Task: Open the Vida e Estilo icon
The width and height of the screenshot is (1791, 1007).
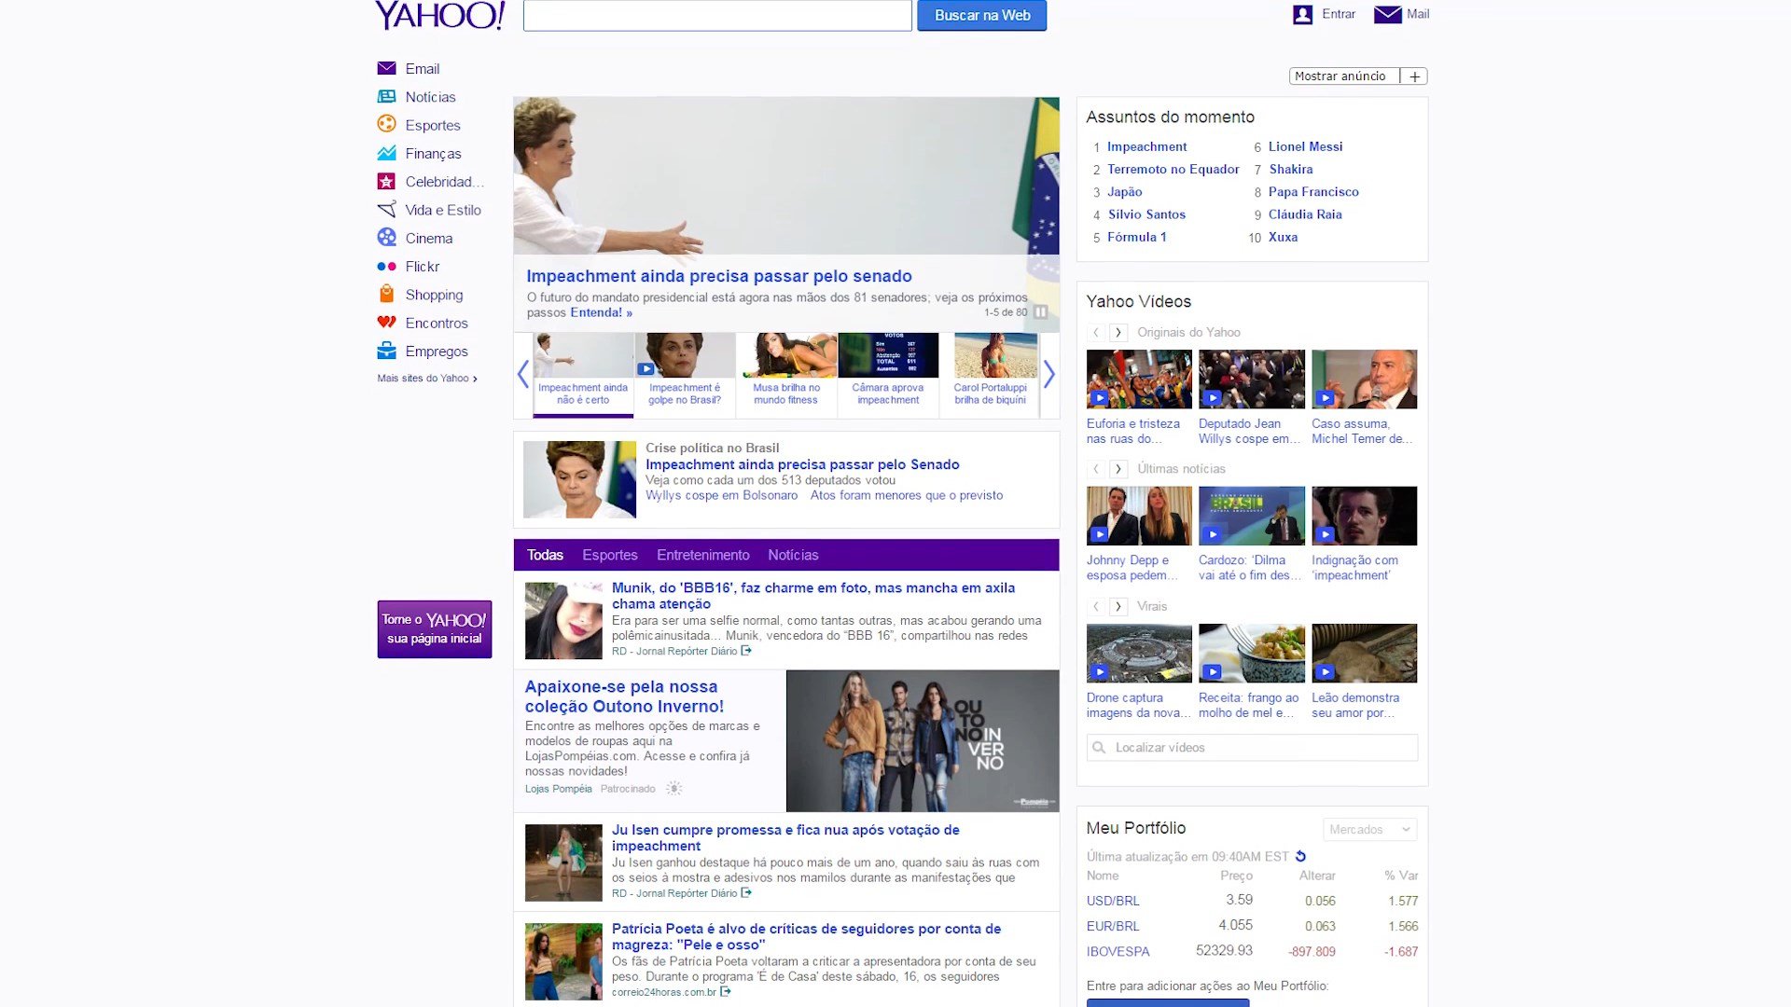Action: click(386, 209)
